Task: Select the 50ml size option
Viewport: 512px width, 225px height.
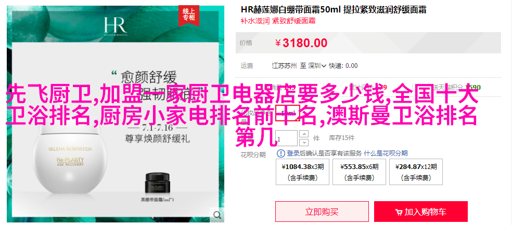Action: (287, 113)
